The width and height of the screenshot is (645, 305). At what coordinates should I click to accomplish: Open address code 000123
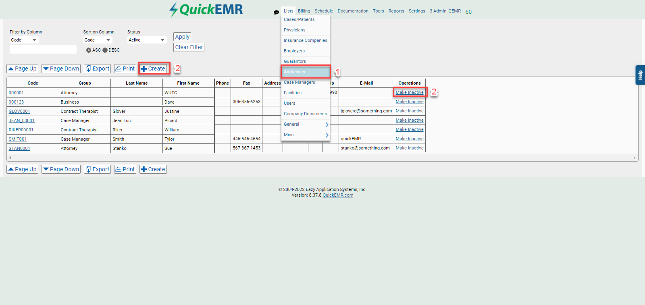point(16,102)
